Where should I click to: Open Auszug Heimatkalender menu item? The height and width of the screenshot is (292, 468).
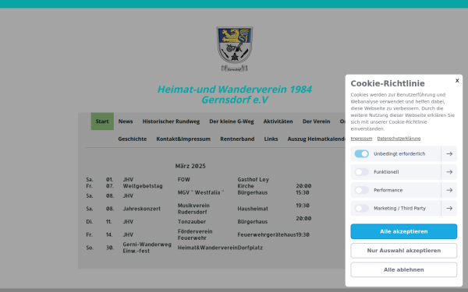point(317,139)
